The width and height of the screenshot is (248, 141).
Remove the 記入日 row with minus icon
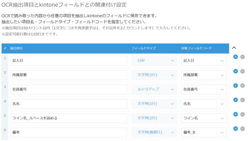(243, 57)
